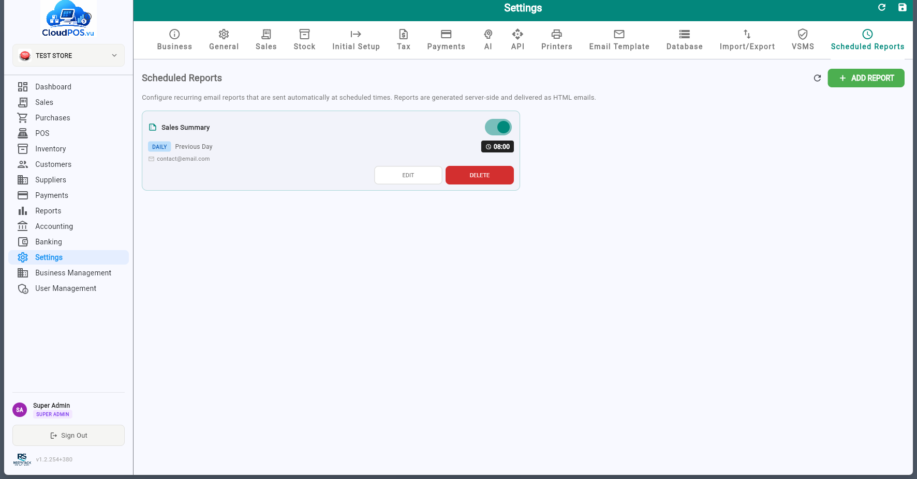
Task: Delete the Sales Summary report
Action: coord(480,175)
